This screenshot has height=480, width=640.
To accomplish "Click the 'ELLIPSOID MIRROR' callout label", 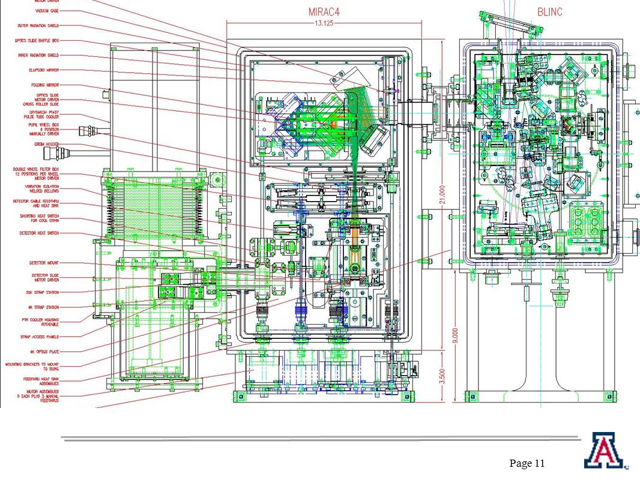I will click(x=44, y=70).
